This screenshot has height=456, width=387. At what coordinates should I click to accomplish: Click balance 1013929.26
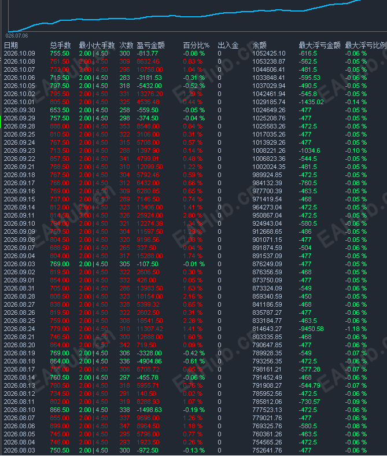click(269, 143)
